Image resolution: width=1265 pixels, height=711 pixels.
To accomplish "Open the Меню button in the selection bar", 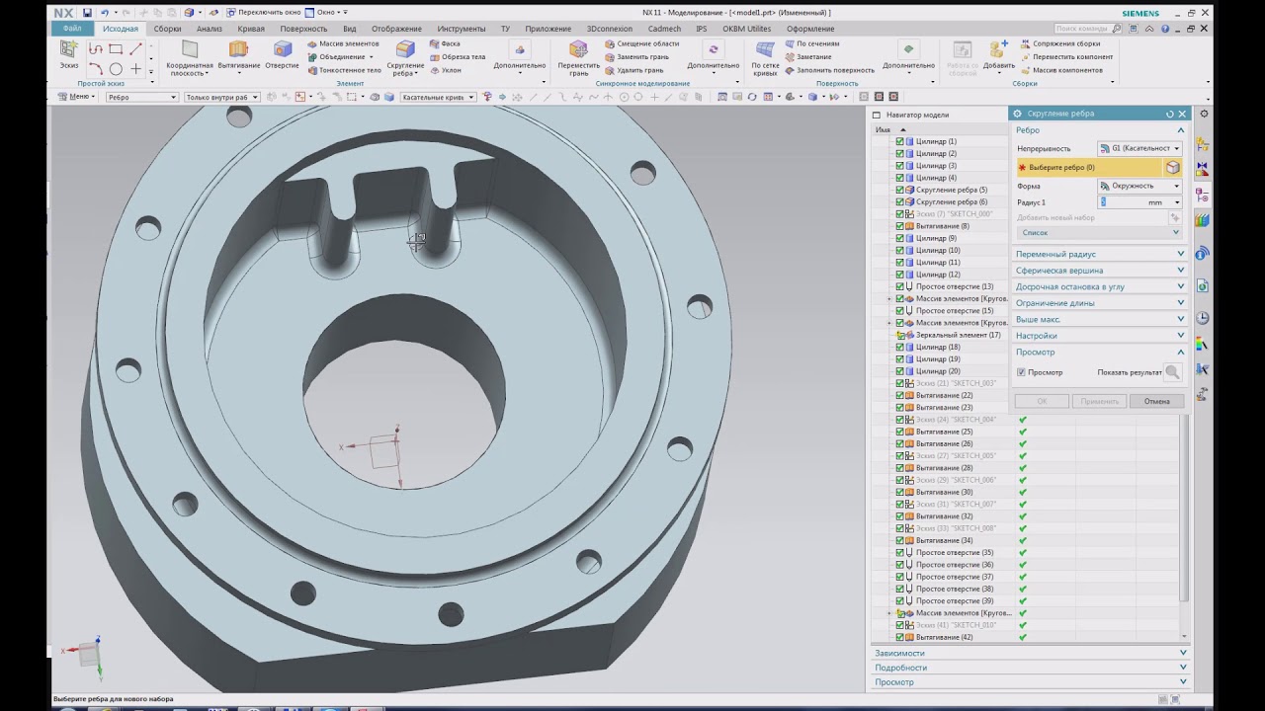I will coord(78,97).
